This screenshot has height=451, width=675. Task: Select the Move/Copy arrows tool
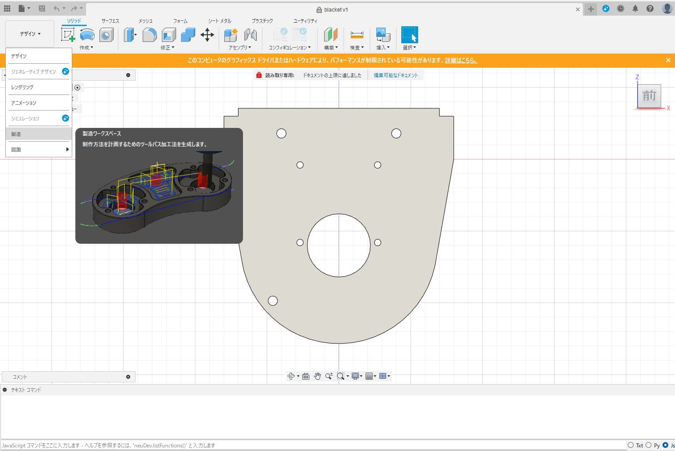pyautogui.click(x=207, y=35)
